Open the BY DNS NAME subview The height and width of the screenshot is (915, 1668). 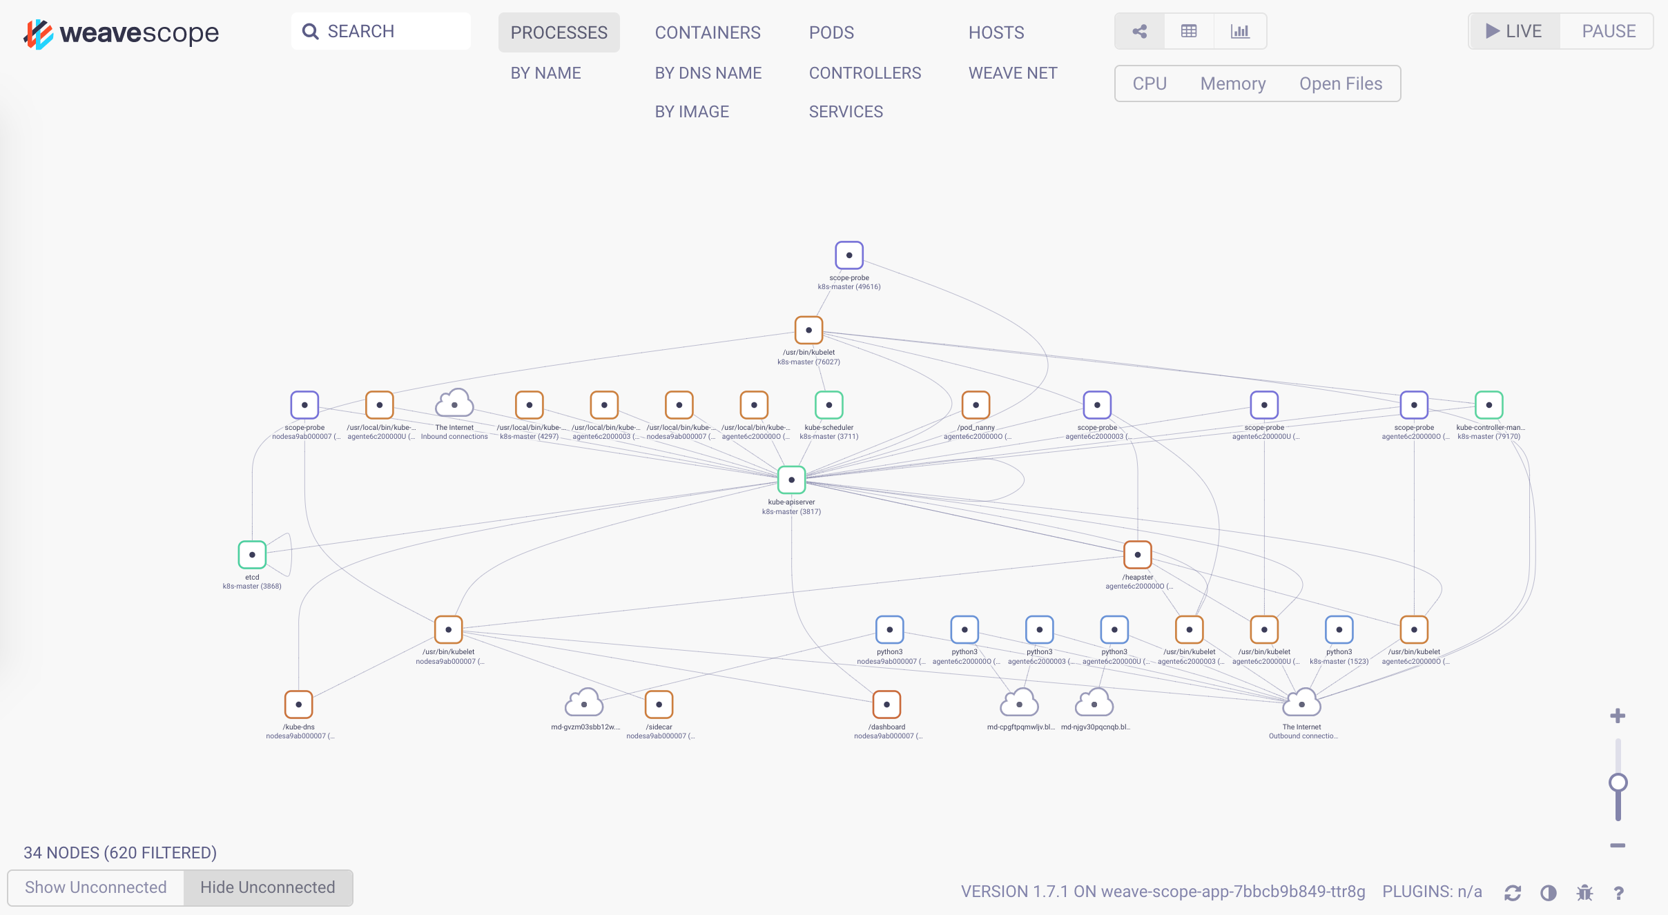click(708, 73)
